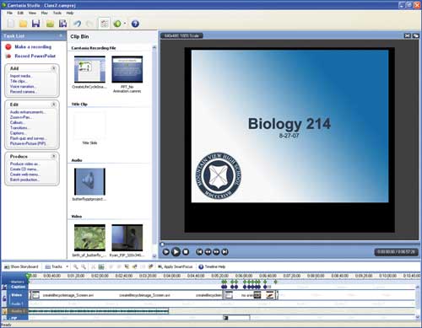Open the Tools menu
422x328 pixels.
click(x=57, y=13)
